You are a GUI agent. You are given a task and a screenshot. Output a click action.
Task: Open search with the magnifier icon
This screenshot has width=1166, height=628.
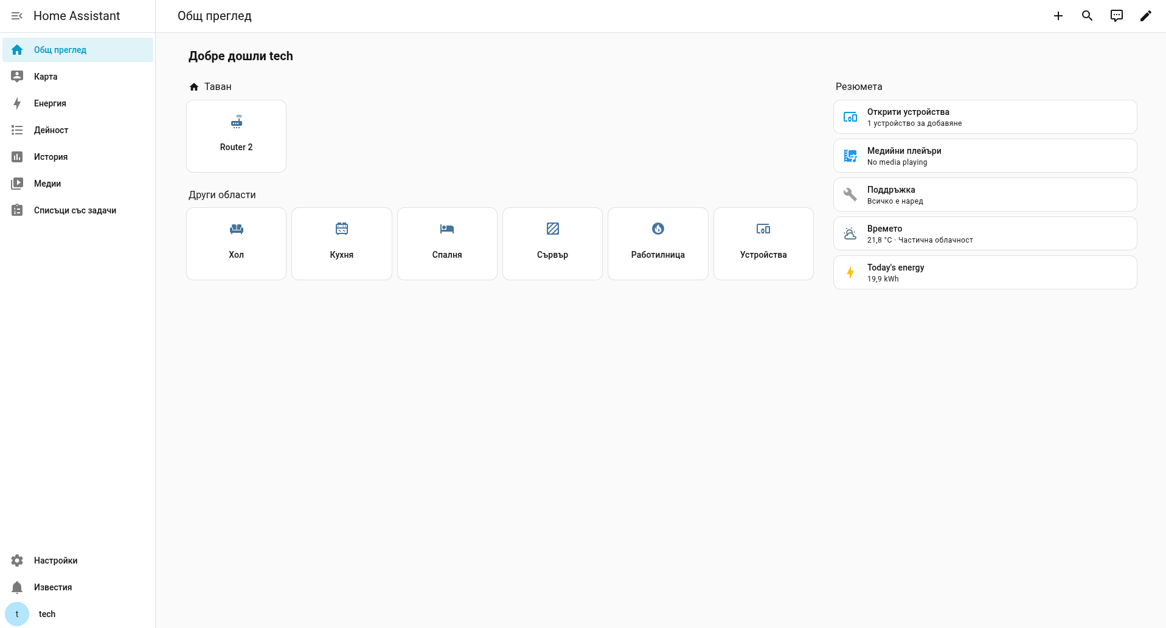tap(1088, 16)
